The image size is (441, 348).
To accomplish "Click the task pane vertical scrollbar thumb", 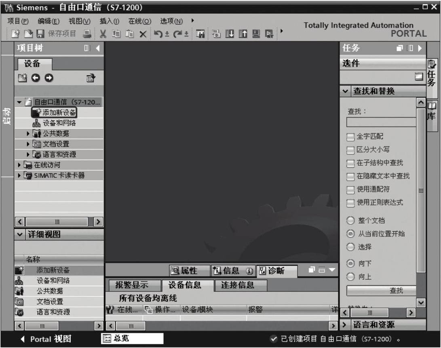I will 421,190.
